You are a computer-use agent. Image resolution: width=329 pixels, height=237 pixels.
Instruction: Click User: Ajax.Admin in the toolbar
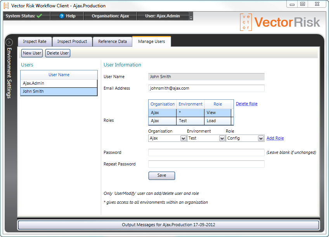click(163, 16)
